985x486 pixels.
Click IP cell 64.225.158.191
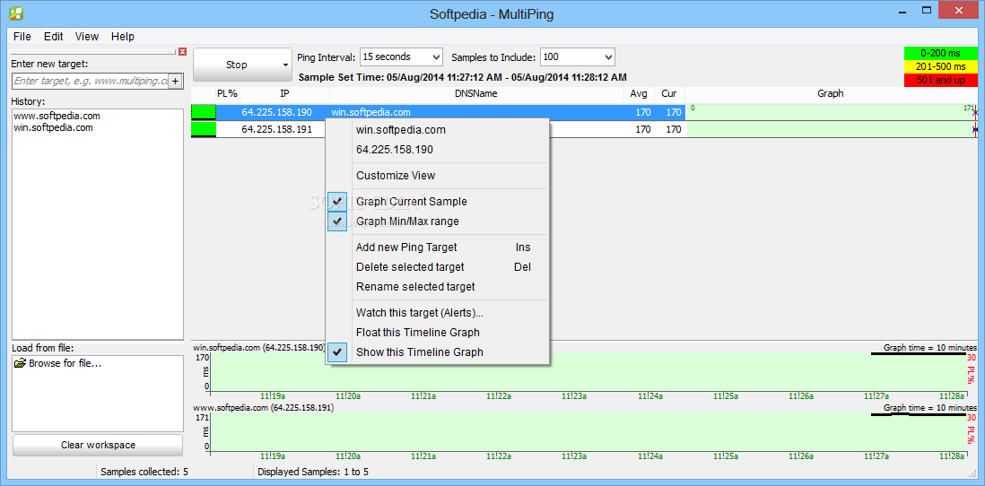(276, 130)
